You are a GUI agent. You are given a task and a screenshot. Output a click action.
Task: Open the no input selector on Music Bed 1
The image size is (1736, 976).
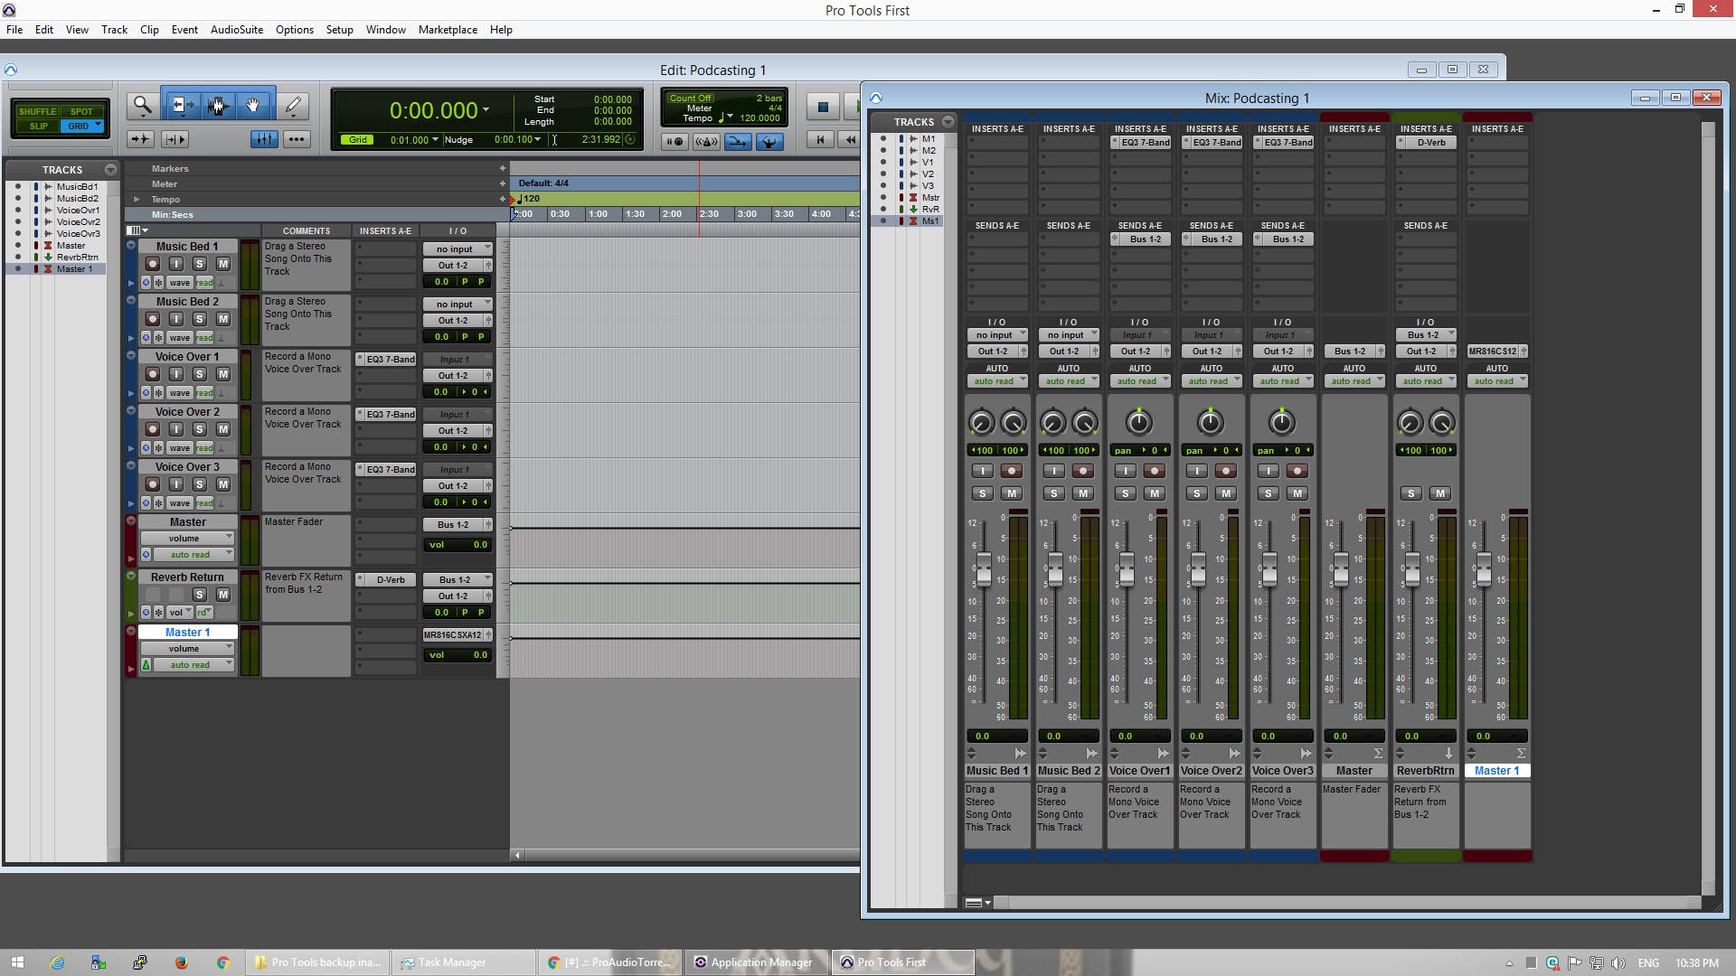point(458,248)
